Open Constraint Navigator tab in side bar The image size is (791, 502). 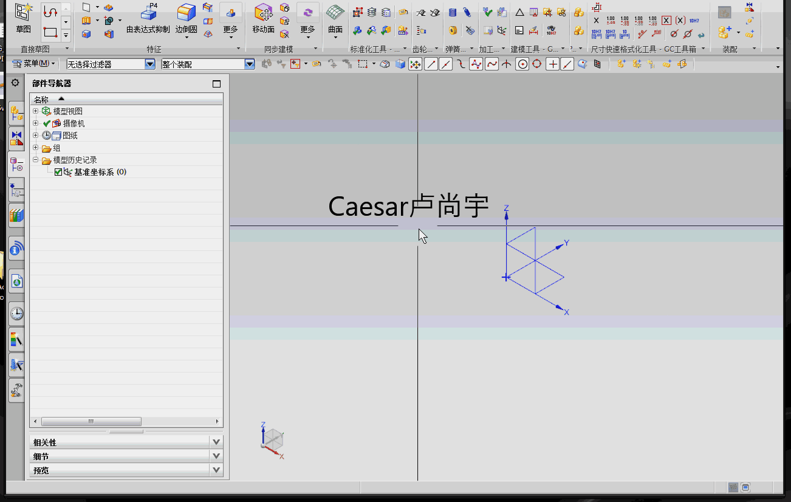tap(16, 137)
